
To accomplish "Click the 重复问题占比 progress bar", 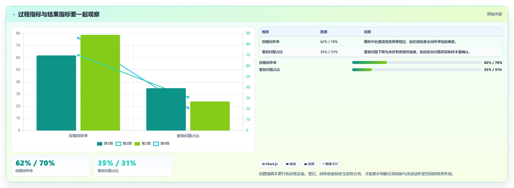I will tap(417, 70).
